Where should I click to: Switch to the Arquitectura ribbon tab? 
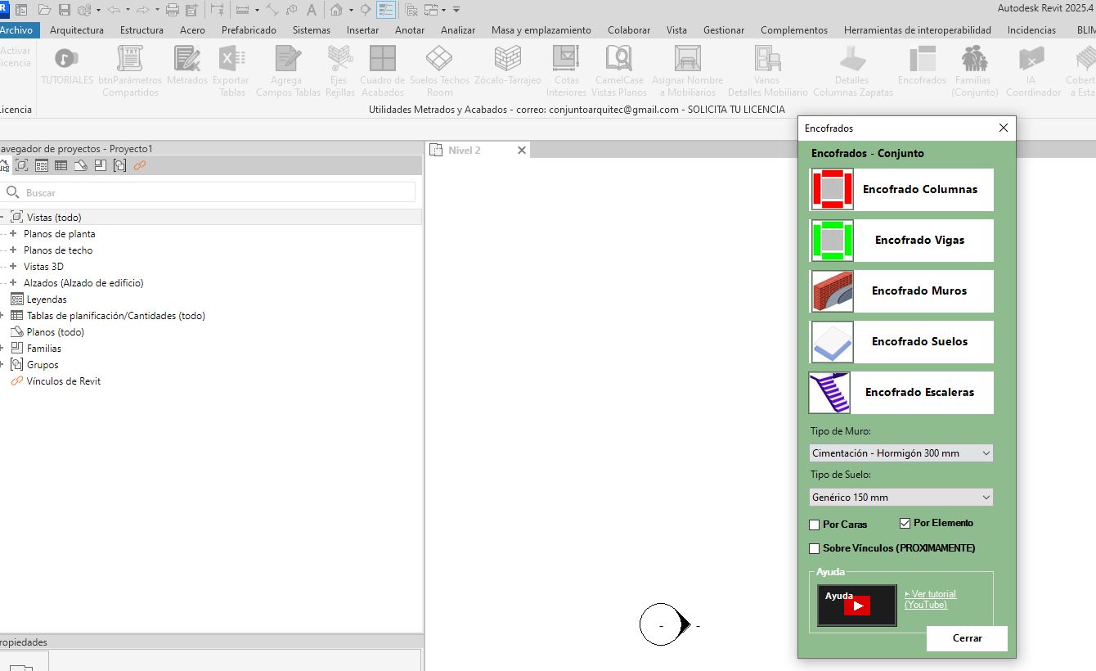tap(77, 30)
